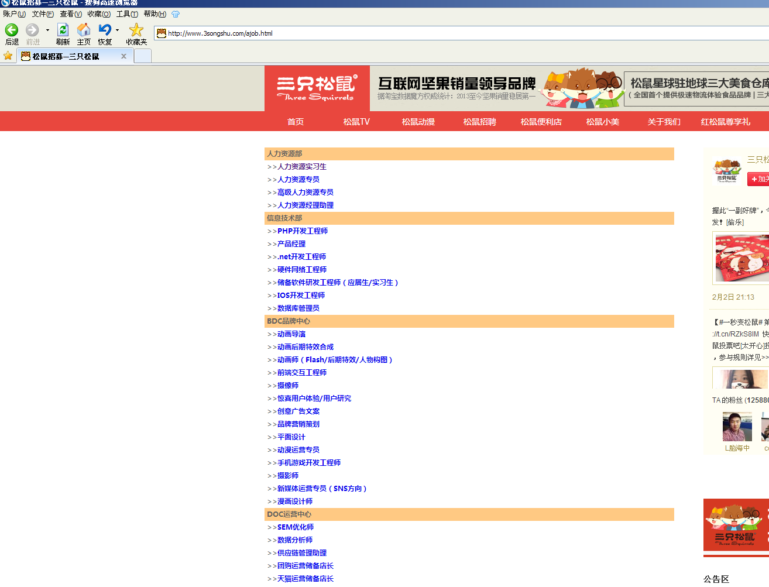Open 松鼠小美 navigation link
The height and width of the screenshot is (587, 769).
(603, 122)
